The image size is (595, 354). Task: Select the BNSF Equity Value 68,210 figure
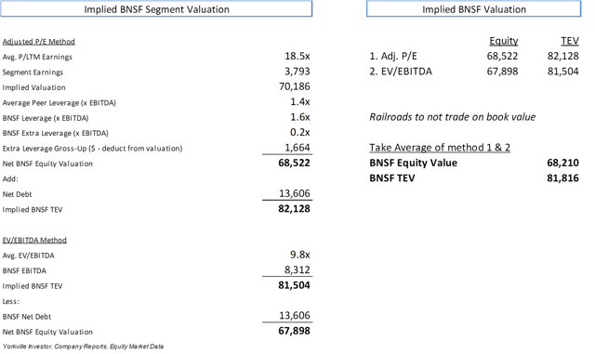click(x=562, y=163)
